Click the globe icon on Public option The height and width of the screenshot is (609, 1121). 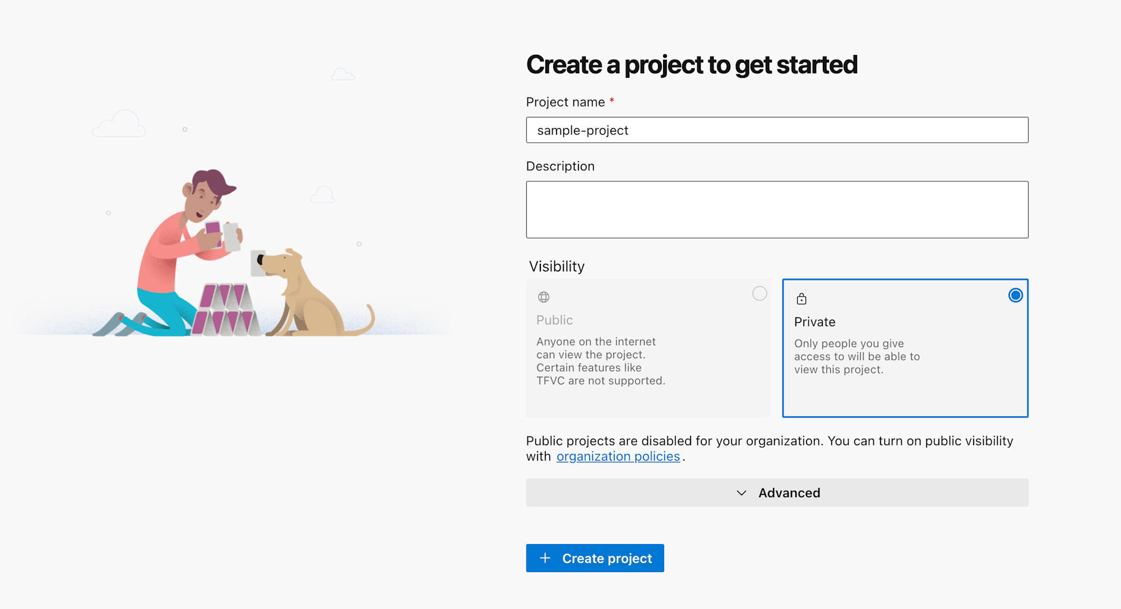pyautogui.click(x=543, y=296)
